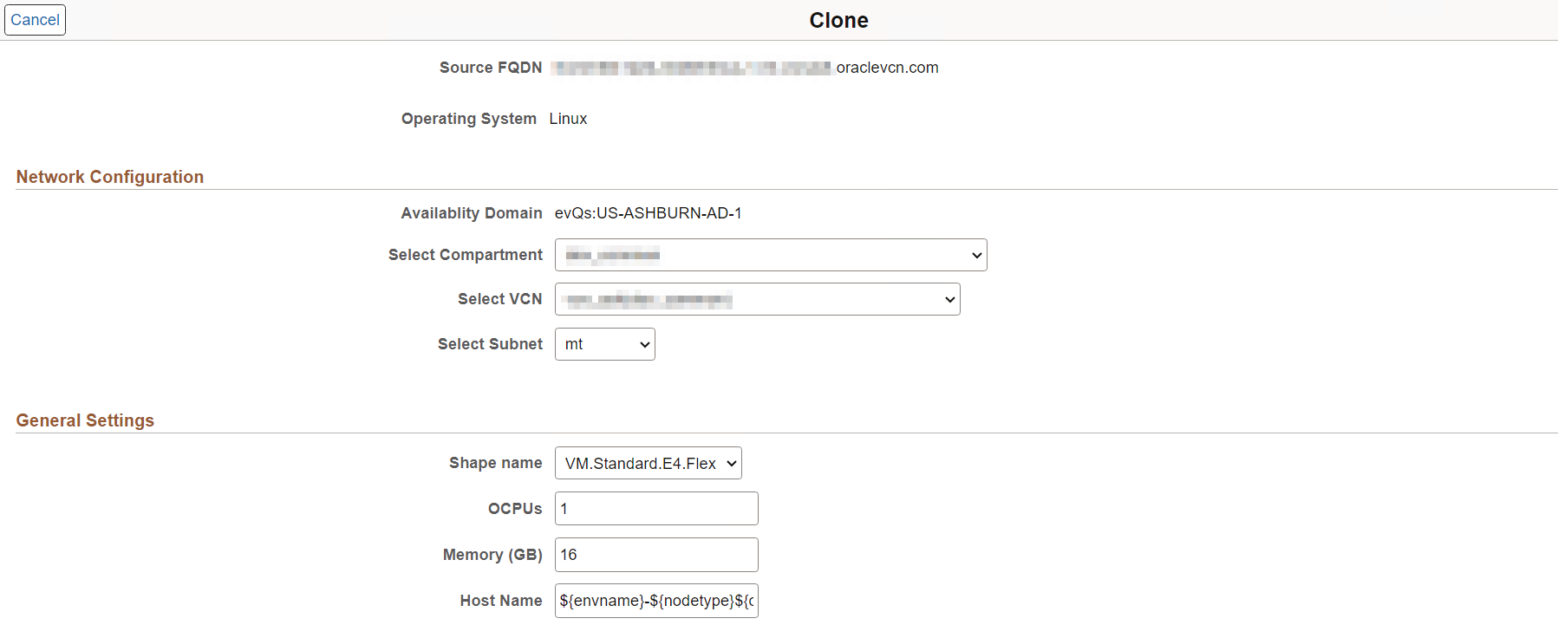1558x625 pixels.
Task: Click the Cancel button
Action: [x=35, y=20]
